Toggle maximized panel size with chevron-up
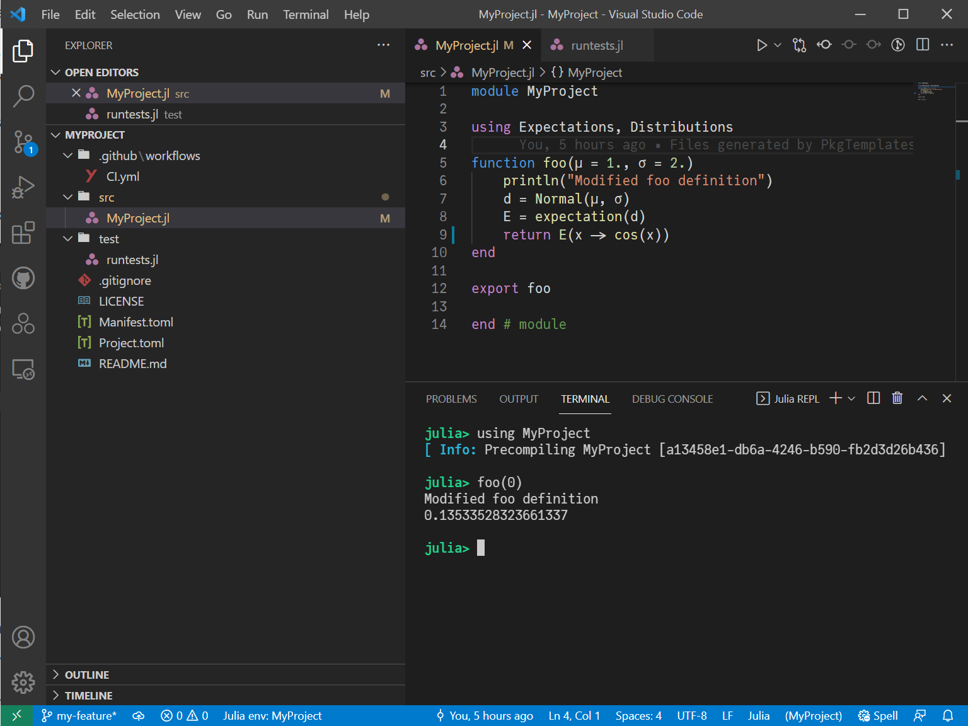Viewport: 968px width, 726px height. pos(922,398)
